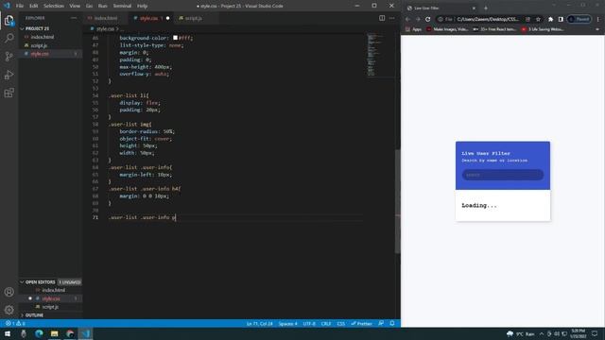
Task: Switch to the index.html editor tab
Action: coord(105,18)
